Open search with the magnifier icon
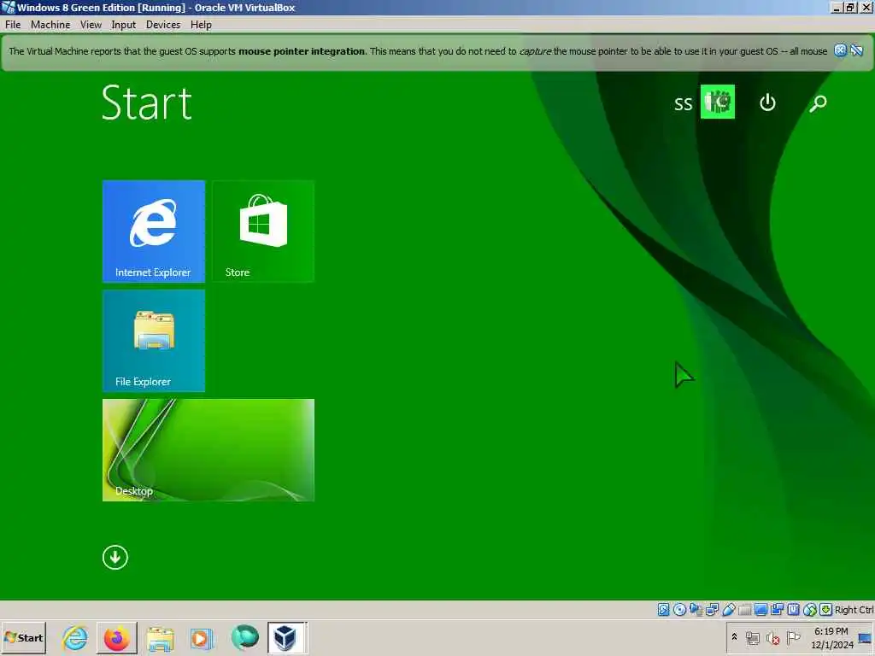This screenshot has width=875, height=656. point(818,102)
